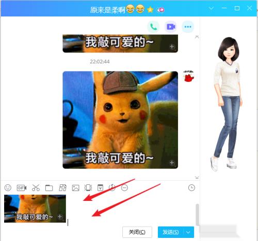The height and width of the screenshot is (241, 258).
Task: Send a picture via image icon
Action: click(x=76, y=188)
